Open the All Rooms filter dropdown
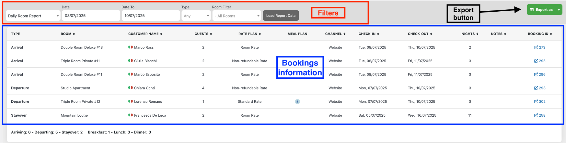 (x=237, y=16)
